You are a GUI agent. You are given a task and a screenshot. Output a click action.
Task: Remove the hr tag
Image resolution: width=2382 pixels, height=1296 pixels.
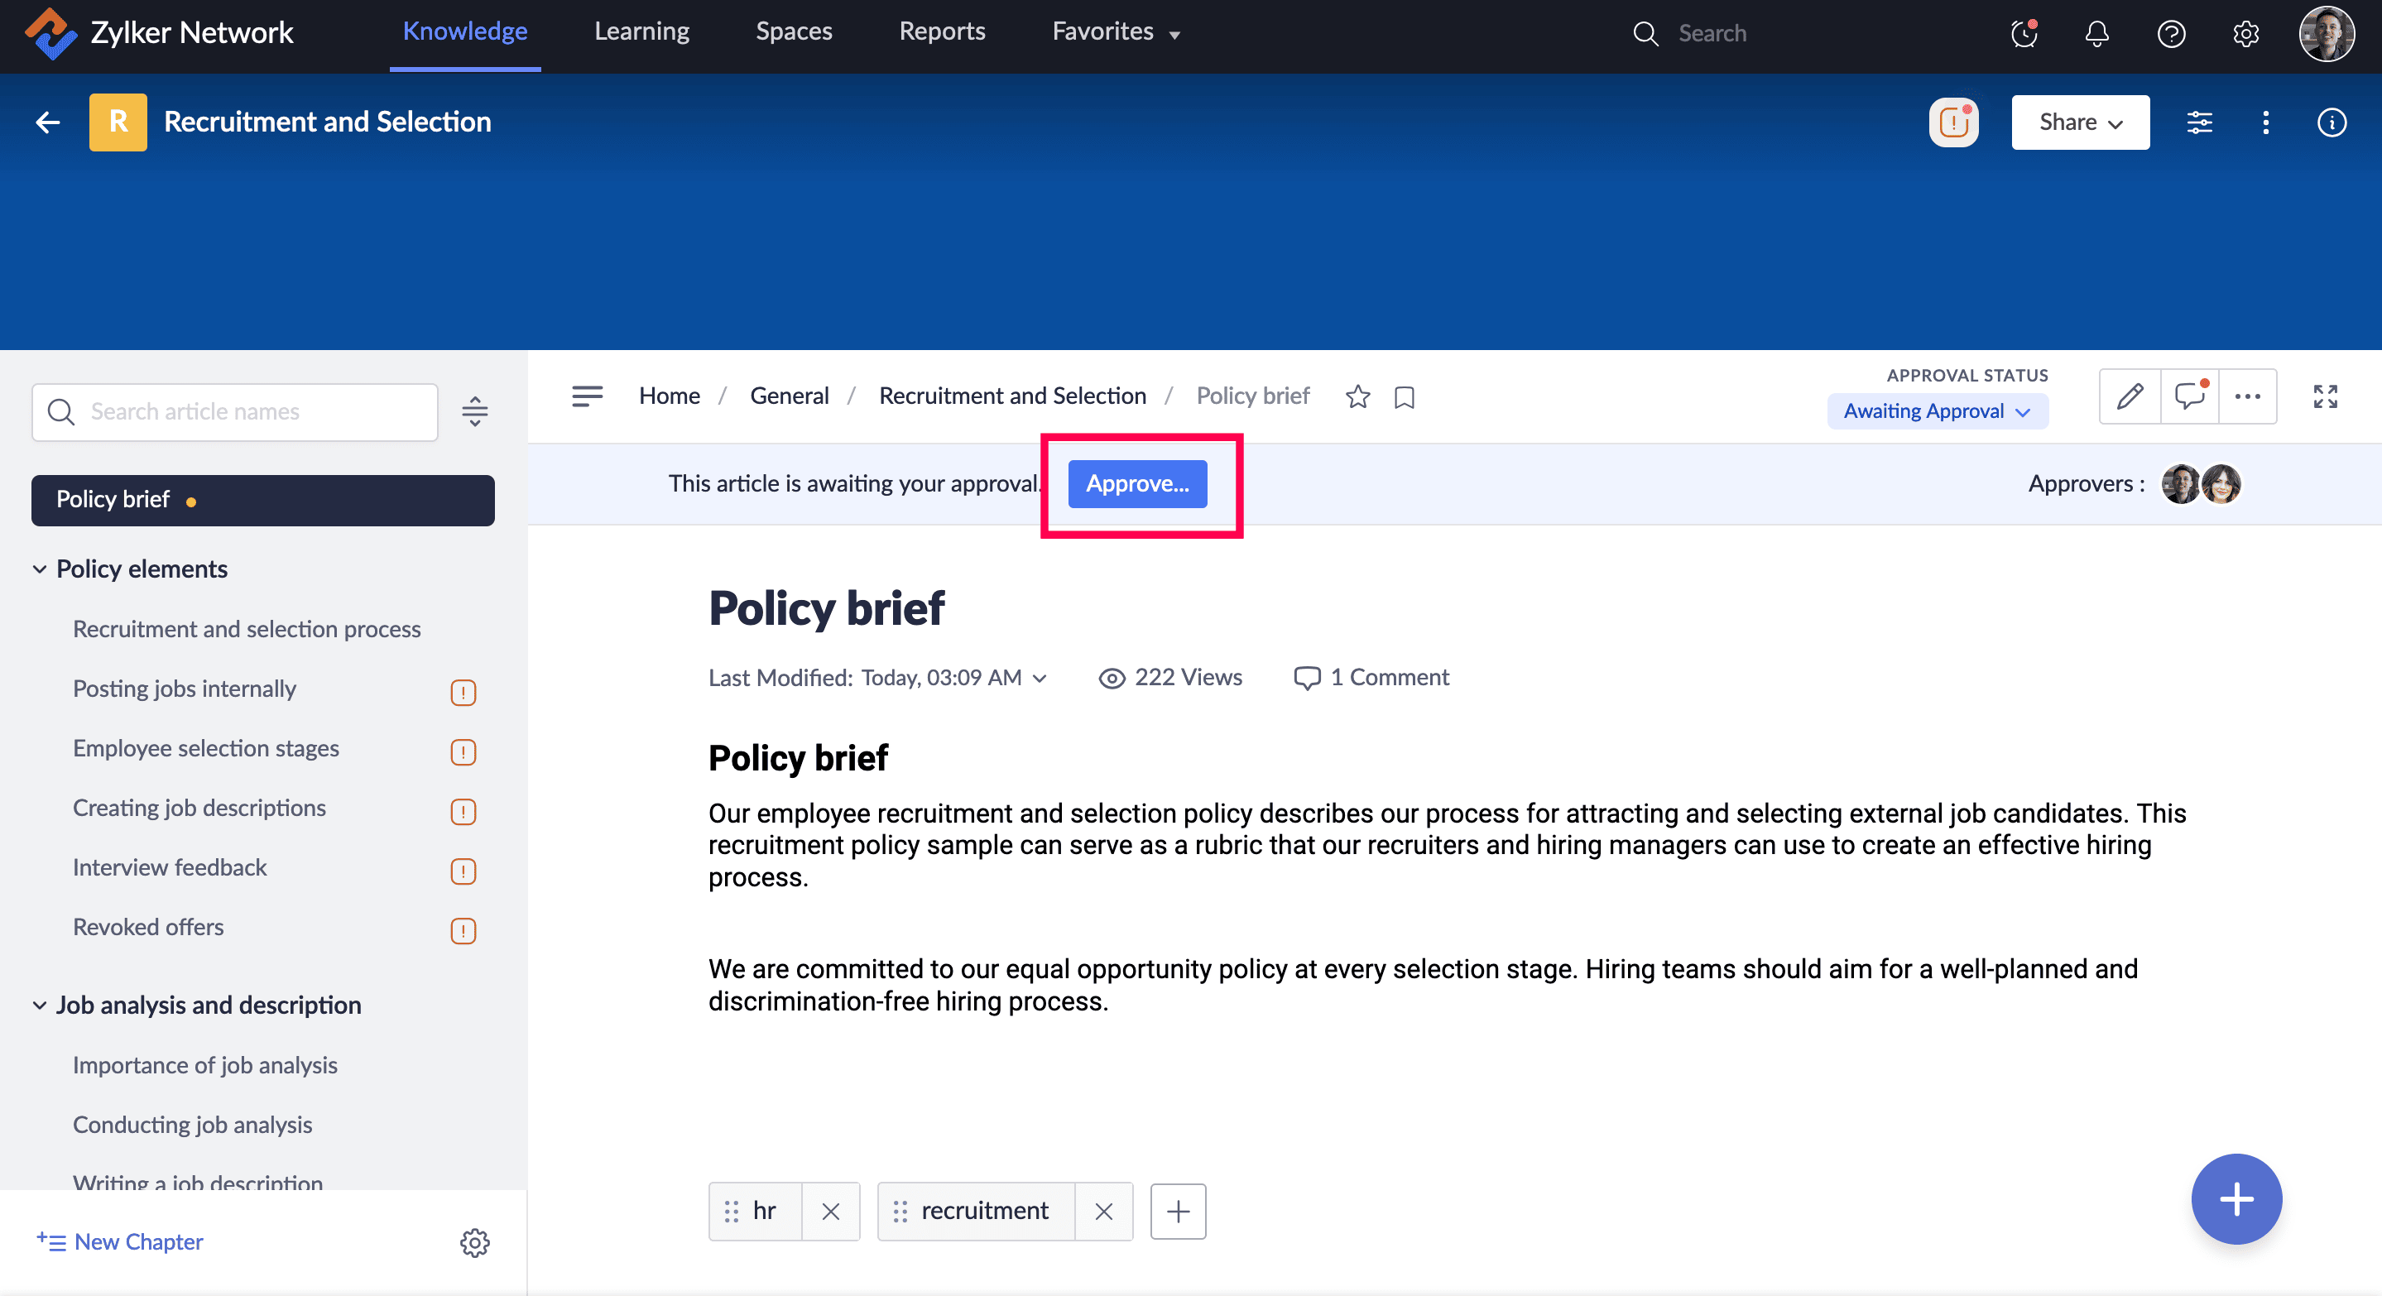coord(830,1211)
